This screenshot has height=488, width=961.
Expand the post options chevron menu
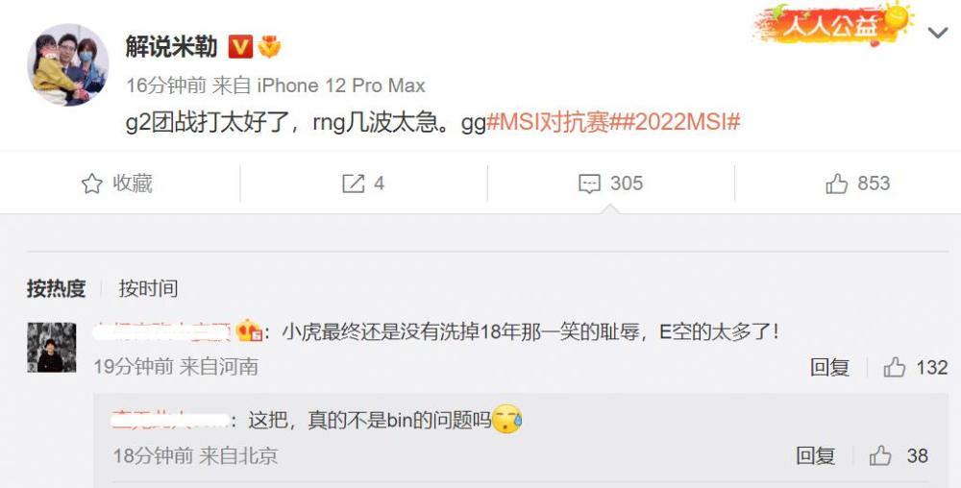point(938,33)
